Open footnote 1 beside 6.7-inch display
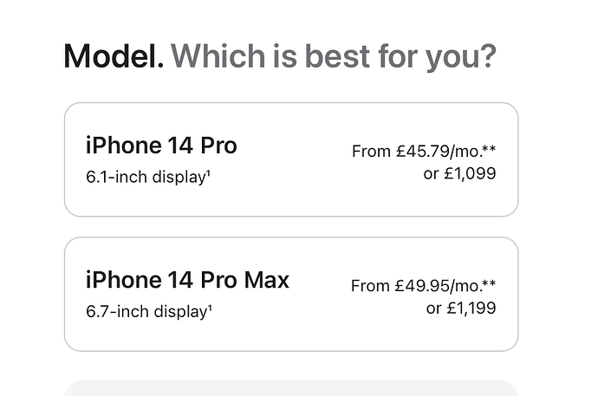598x396 pixels. pyautogui.click(x=209, y=308)
